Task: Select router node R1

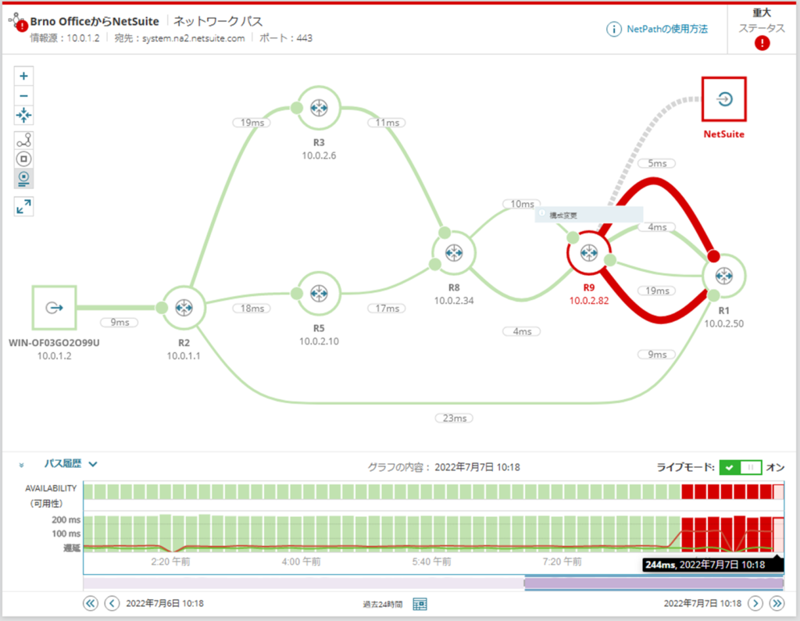Action: click(x=724, y=276)
